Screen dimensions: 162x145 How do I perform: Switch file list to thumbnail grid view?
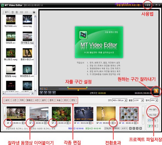[21, 12]
